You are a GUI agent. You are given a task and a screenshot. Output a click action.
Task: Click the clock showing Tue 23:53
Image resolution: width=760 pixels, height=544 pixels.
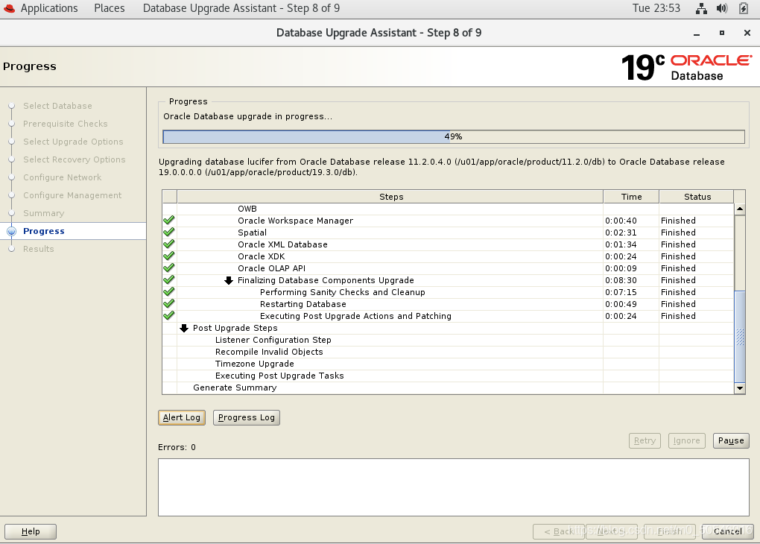[656, 8]
